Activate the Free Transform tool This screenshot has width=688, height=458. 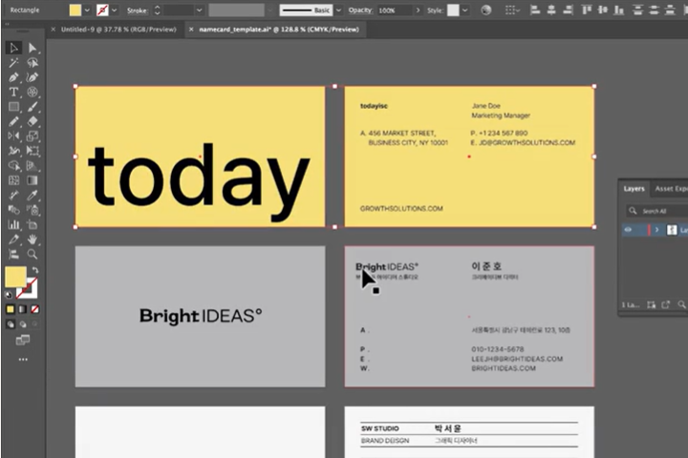(x=32, y=151)
